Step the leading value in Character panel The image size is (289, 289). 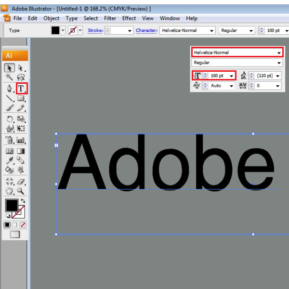pyautogui.click(x=251, y=76)
